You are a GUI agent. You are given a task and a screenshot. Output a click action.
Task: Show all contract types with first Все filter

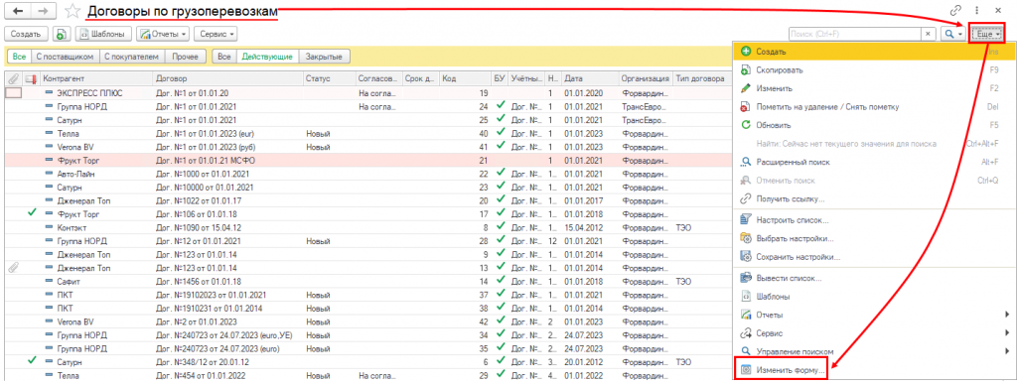pos(20,57)
